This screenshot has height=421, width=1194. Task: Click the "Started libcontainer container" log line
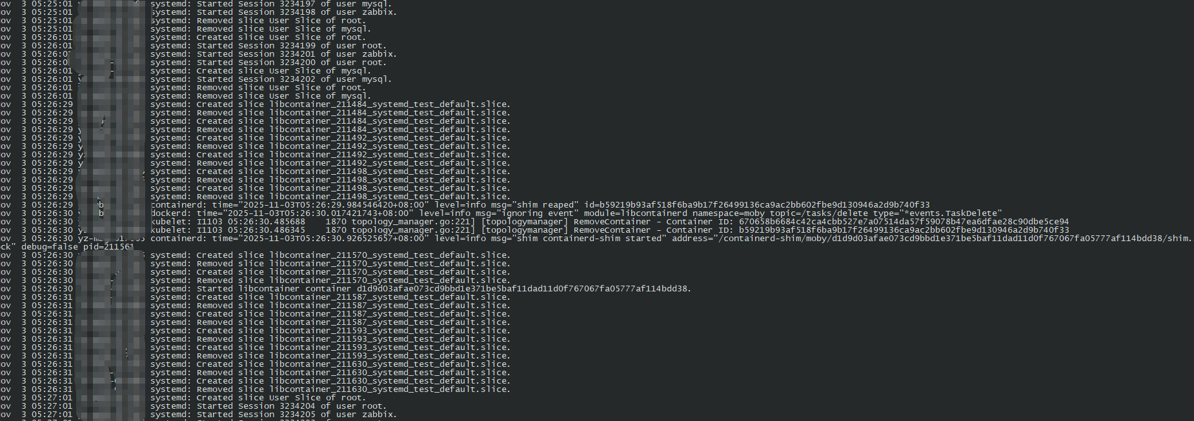pos(421,289)
